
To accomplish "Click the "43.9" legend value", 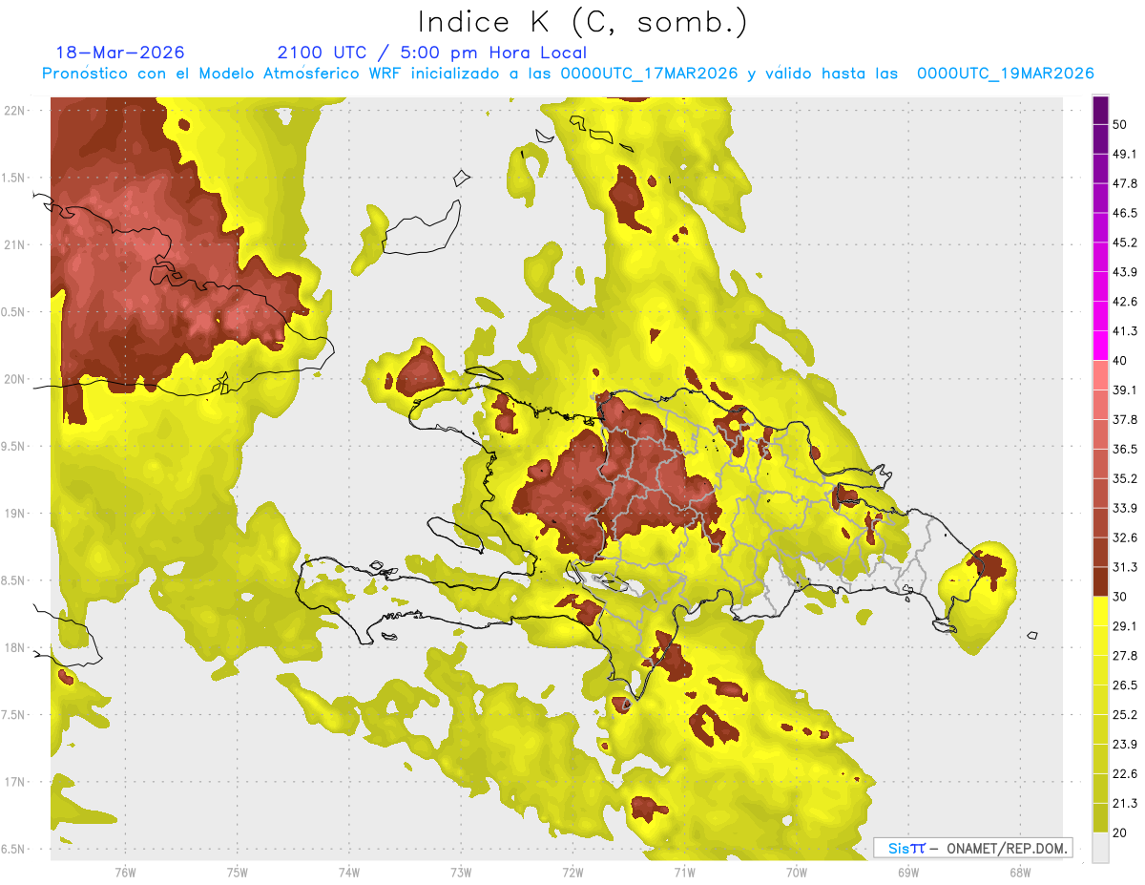I will pyautogui.click(x=1125, y=272).
